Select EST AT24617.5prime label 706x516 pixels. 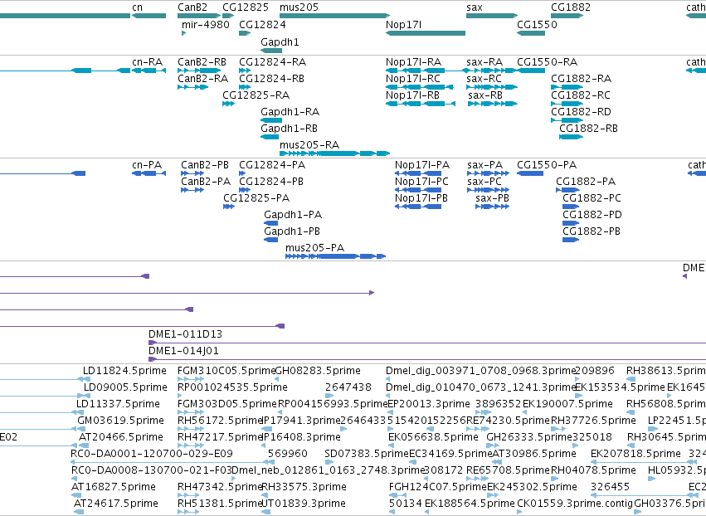pyautogui.click(x=116, y=504)
